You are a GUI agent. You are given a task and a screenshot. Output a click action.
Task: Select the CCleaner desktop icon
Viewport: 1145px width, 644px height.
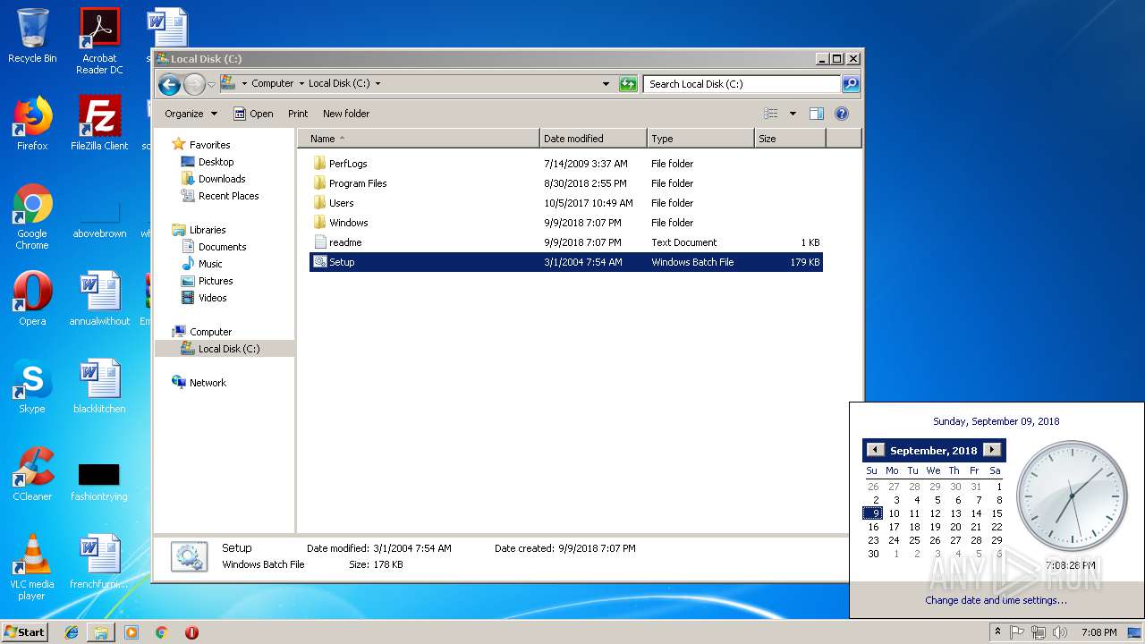coord(32,474)
